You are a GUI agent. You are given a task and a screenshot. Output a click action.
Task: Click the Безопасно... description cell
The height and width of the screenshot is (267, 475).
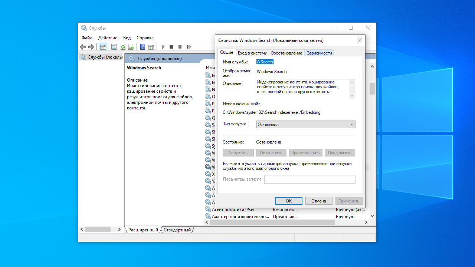[285, 210]
